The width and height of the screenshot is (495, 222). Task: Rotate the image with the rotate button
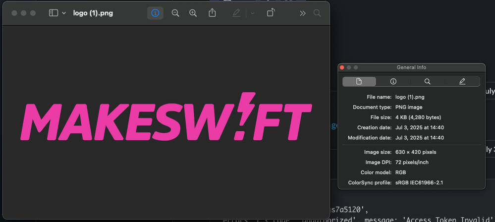point(271,13)
